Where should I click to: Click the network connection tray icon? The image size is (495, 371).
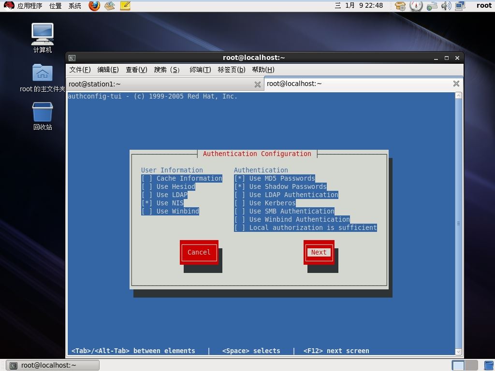tap(432, 6)
